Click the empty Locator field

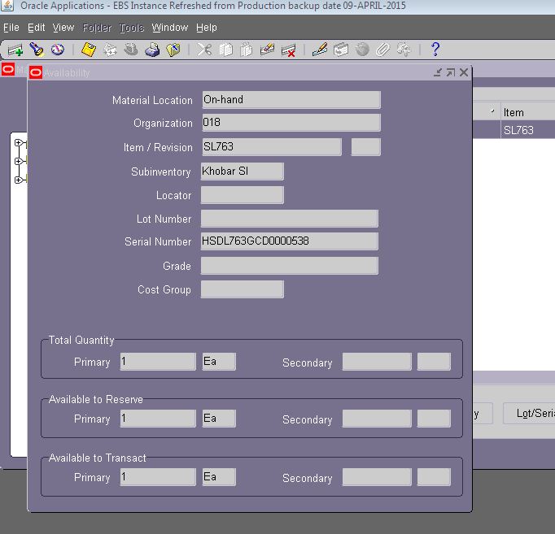(x=243, y=195)
